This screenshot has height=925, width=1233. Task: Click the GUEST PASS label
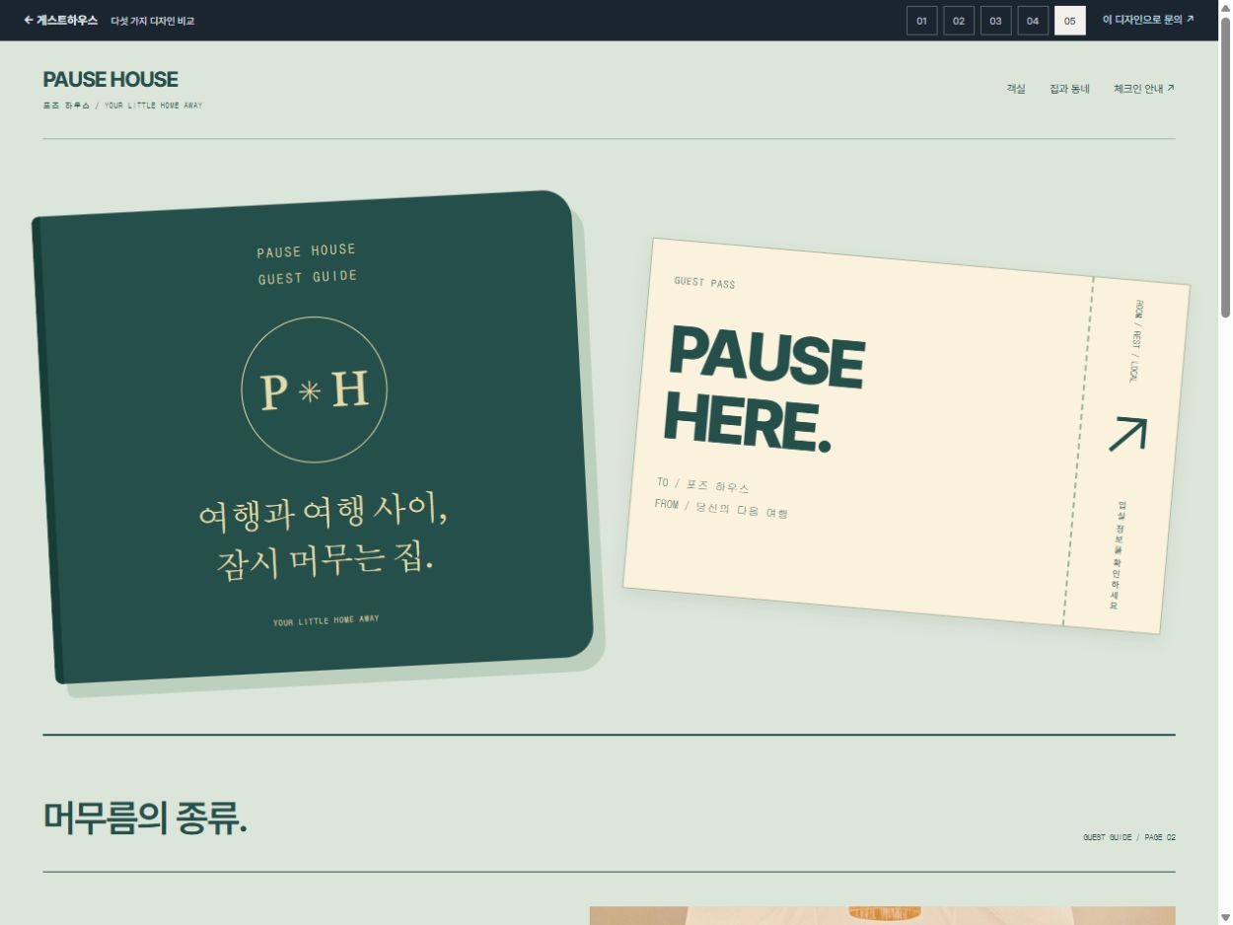coord(704,283)
